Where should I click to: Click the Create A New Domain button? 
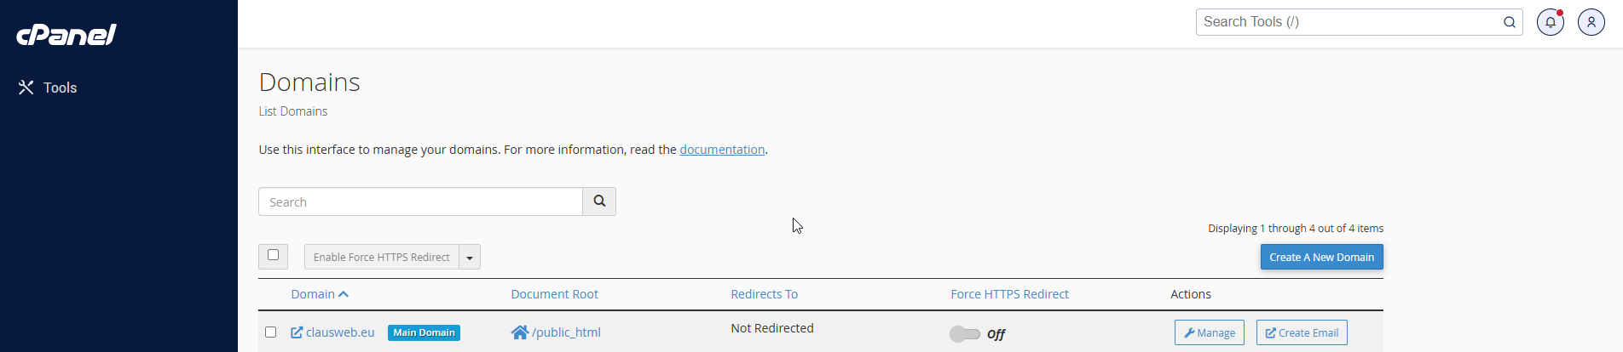(1321, 257)
